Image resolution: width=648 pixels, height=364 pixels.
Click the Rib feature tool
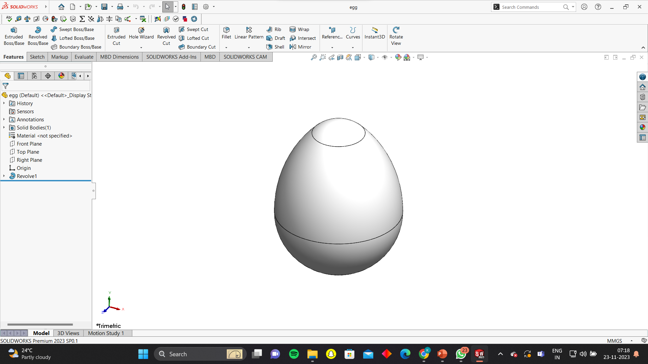pos(274,29)
